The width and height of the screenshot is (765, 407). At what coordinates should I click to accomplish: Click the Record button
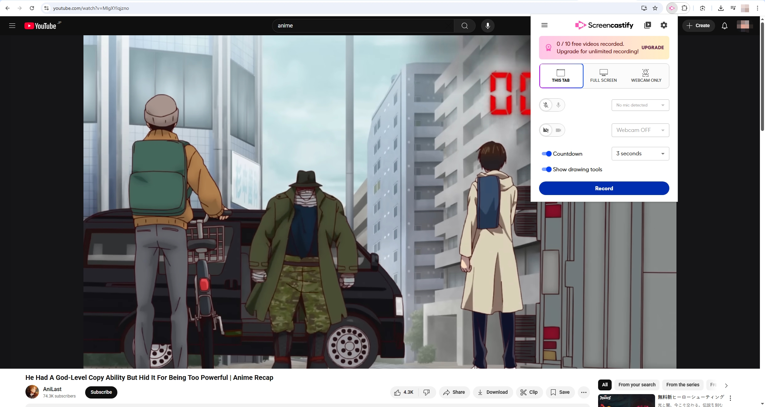coord(604,188)
